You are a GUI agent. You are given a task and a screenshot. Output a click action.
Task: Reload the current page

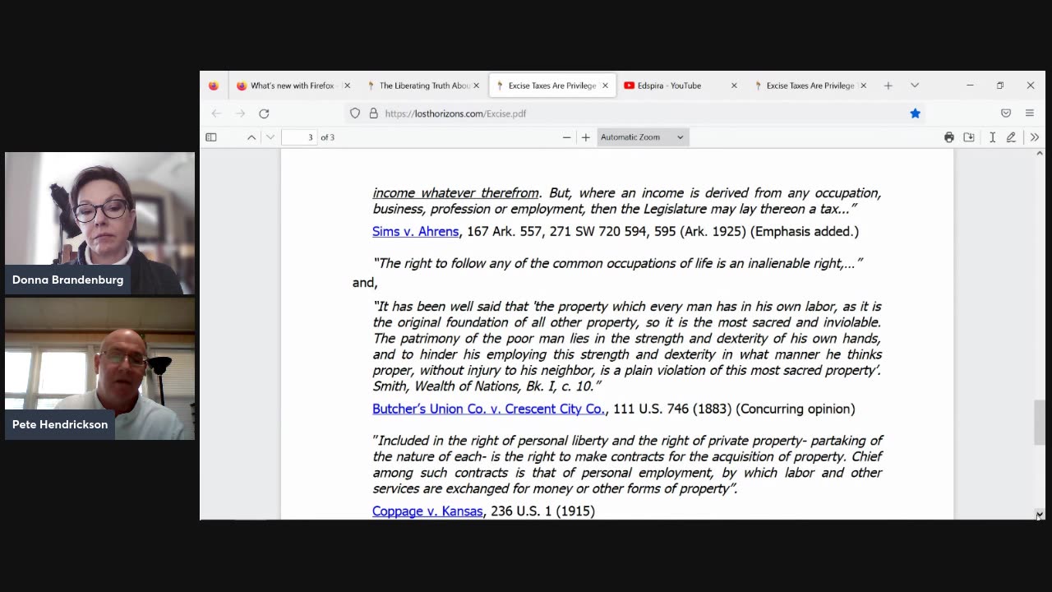pos(264,113)
